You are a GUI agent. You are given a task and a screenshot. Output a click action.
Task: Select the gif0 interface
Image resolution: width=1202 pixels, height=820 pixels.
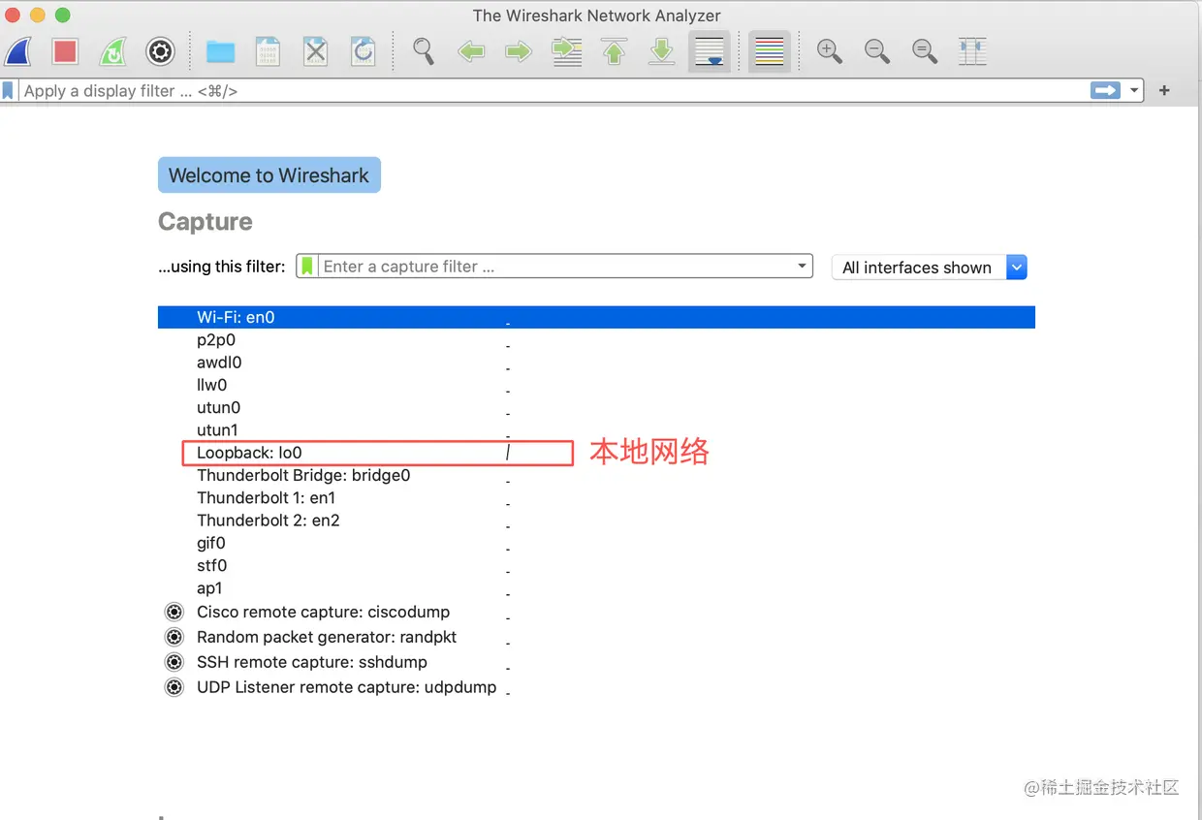(596, 543)
